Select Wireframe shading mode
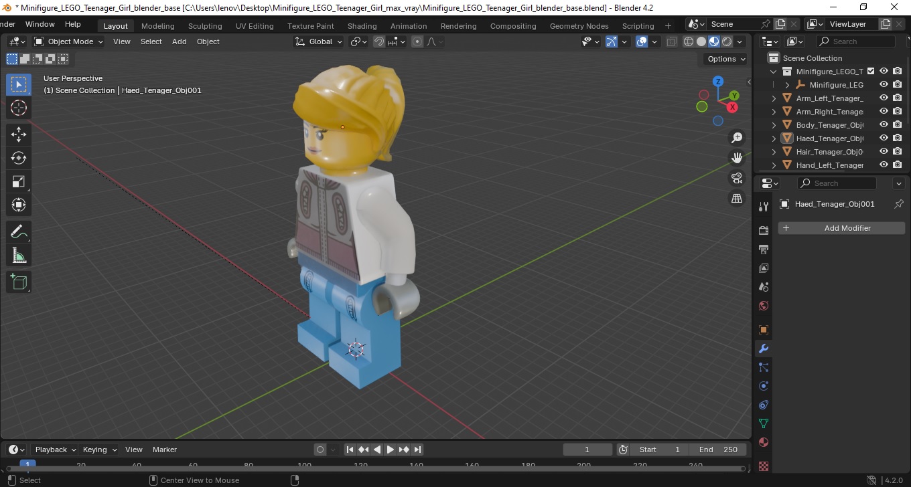Screen dimensions: 911x487 tap(689, 41)
